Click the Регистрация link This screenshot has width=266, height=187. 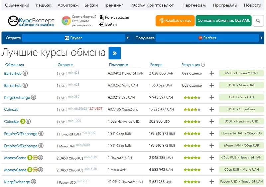coord(114,17)
